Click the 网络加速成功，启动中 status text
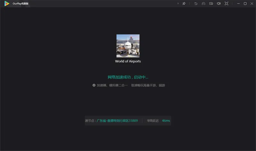 click(128, 77)
